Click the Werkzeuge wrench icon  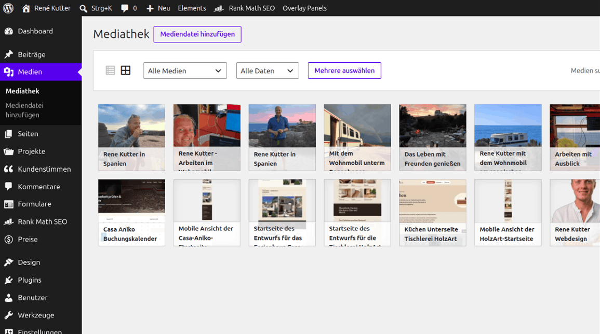pos(8,315)
